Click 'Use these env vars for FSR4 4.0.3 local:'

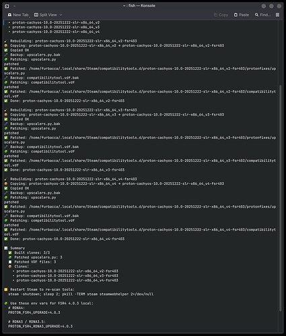49,303
